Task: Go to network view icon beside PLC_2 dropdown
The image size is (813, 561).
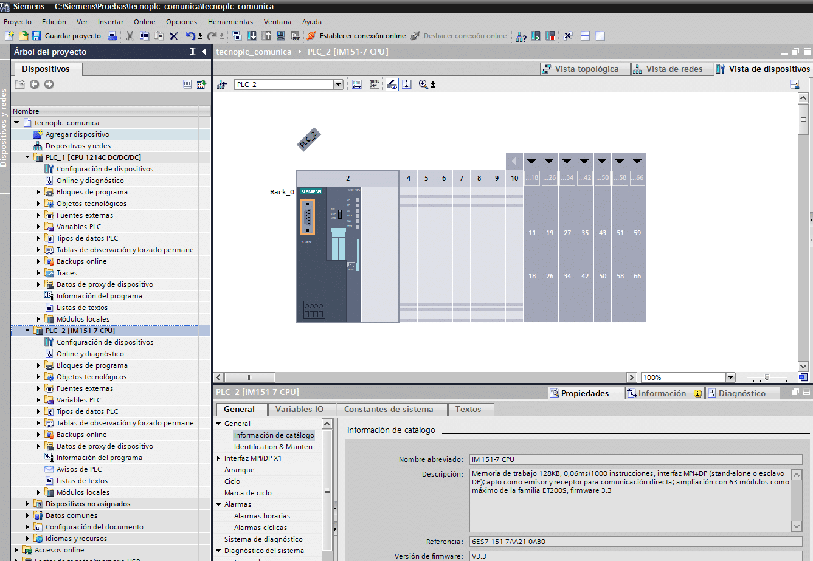Action: [222, 84]
